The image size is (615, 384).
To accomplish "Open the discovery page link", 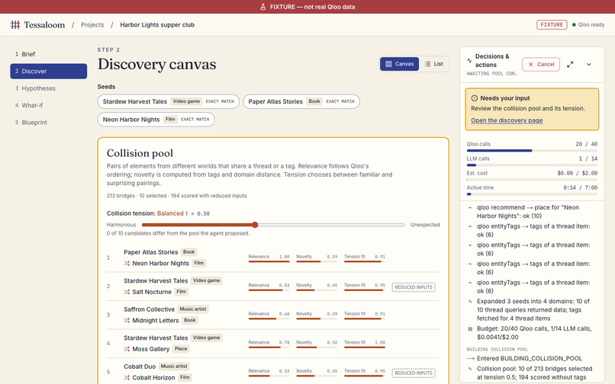I will tap(507, 120).
